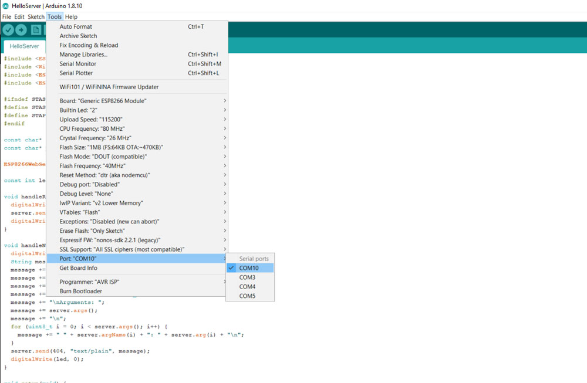Expand the lwIP Variant submenu
This screenshot has height=383, width=587.
point(137,203)
